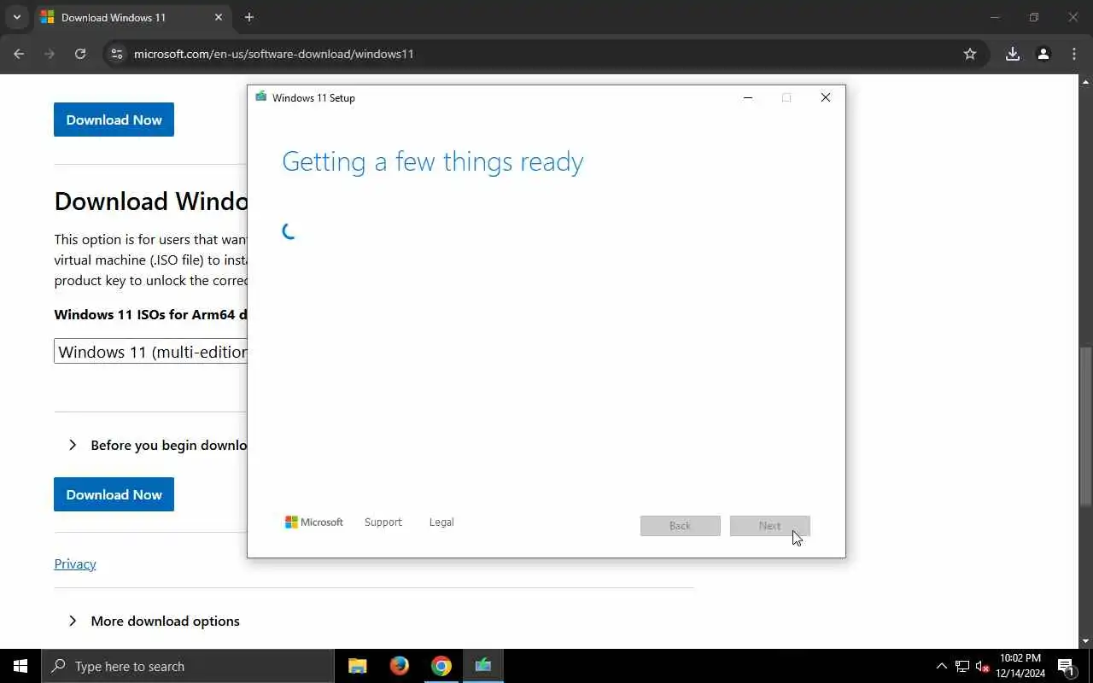The width and height of the screenshot is (1093, 683).
Task: Go back in Chrome browser
Action: (19, 54)
